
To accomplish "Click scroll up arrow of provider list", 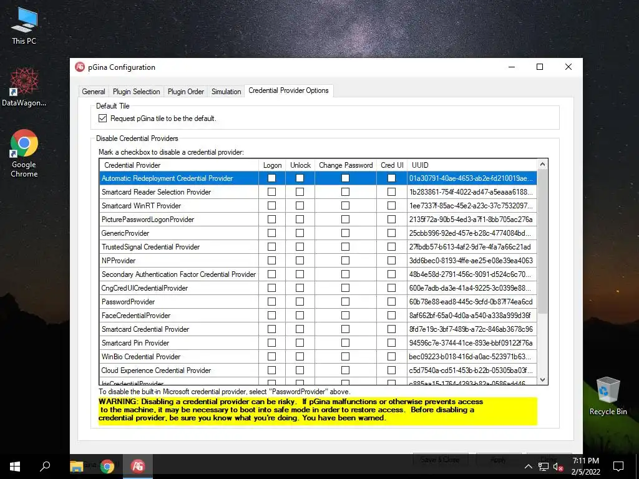I will click(x=542, y=164).
